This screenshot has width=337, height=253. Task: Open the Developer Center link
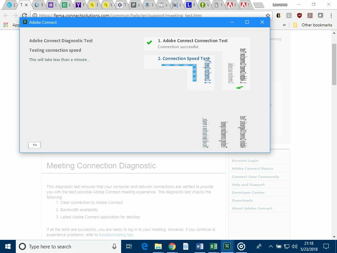coord(248,192)
